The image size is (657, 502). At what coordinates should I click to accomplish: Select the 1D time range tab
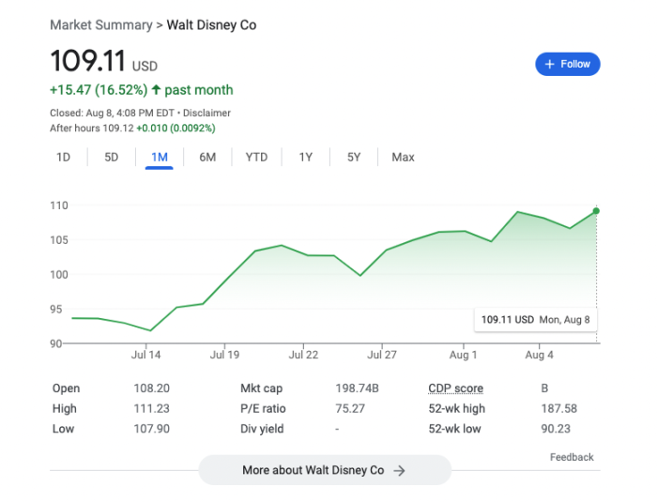click(64, 158)
